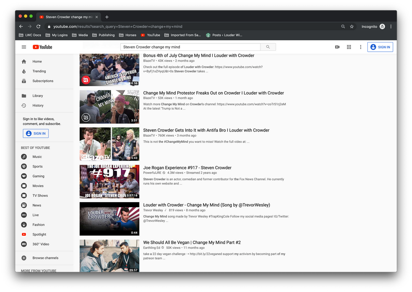The width and height of the screenshot is (412, 292).
Task: Open the YouTube apps grid icon
Action: pos(349,47)
